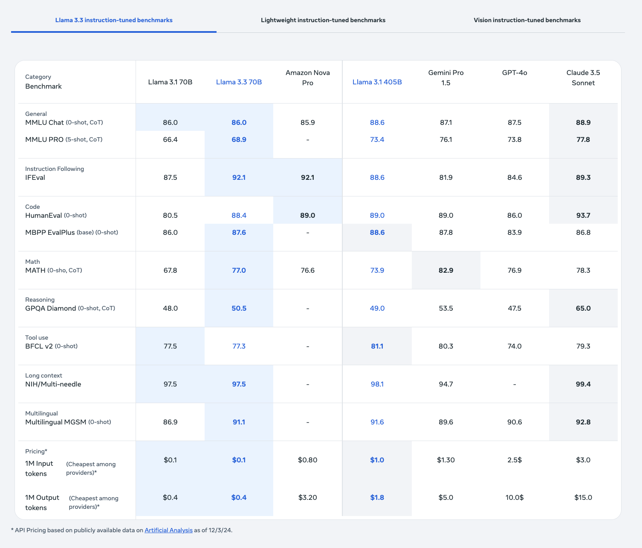Click Gemini Pro 1.5 output price $5.0
Screen dimensions: 642x548
(x=445, y=497)
